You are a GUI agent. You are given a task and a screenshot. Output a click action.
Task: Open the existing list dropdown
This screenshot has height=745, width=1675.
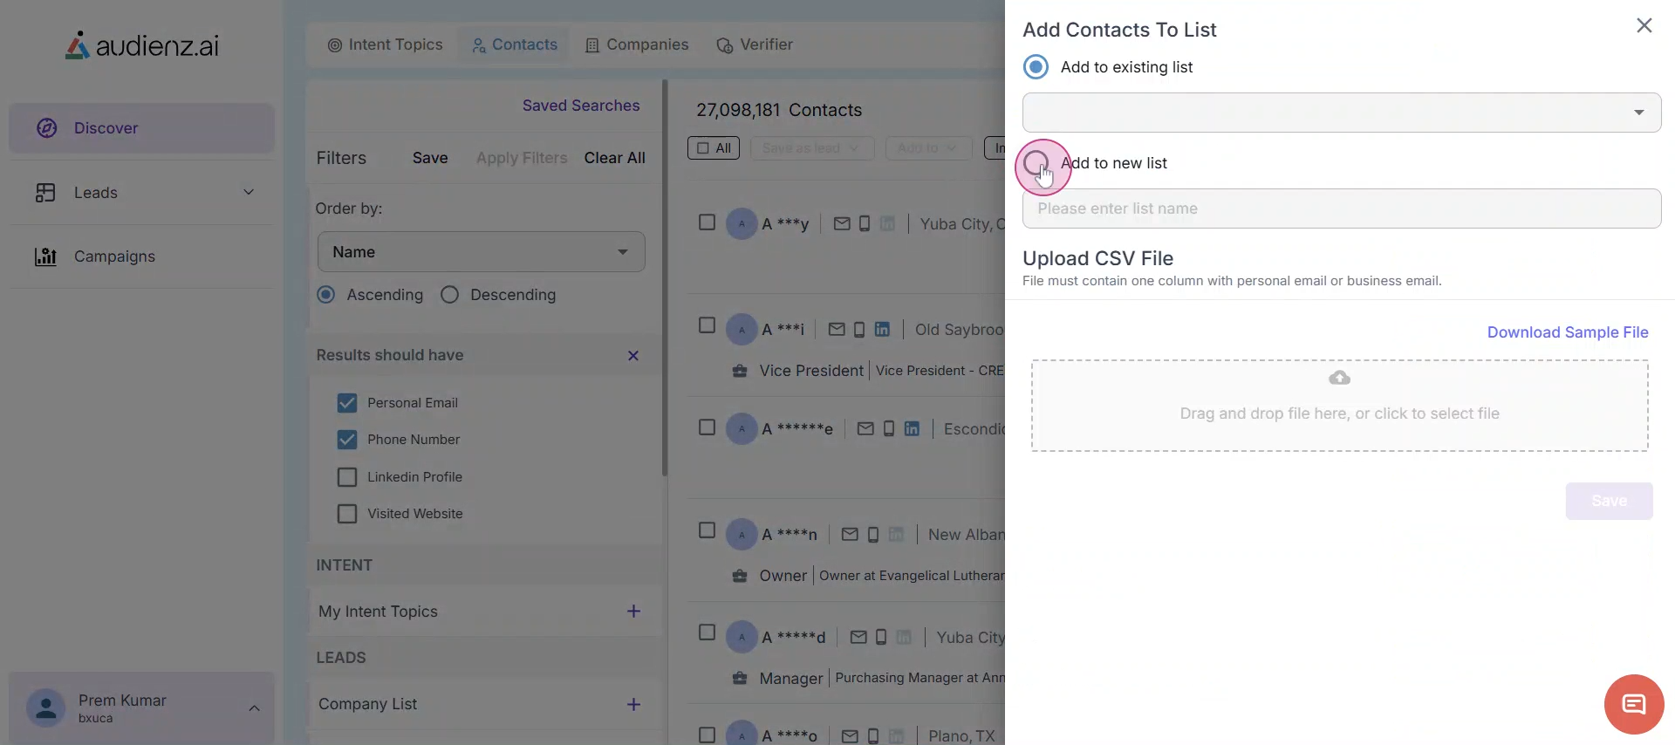(x=1341, y=113)
